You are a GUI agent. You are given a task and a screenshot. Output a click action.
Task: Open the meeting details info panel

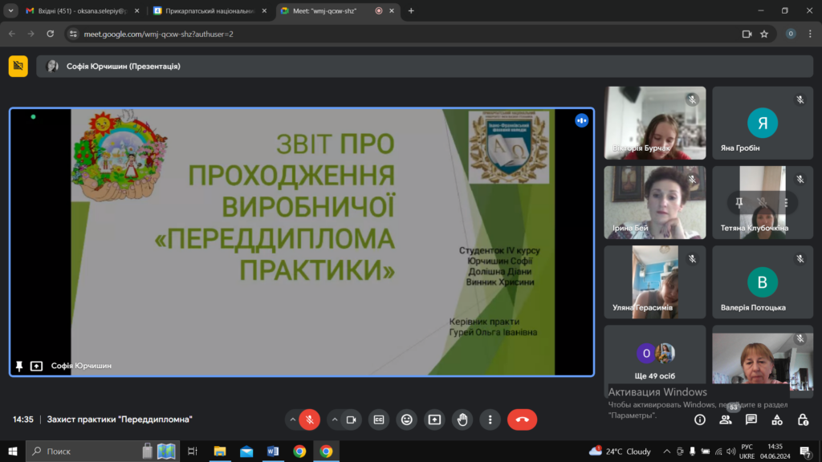pyautogui.click(x=700, y=419)
